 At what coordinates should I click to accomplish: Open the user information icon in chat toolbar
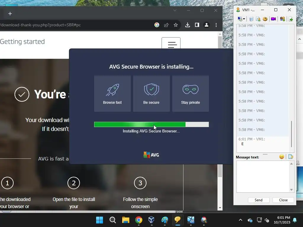coord(258,19)
